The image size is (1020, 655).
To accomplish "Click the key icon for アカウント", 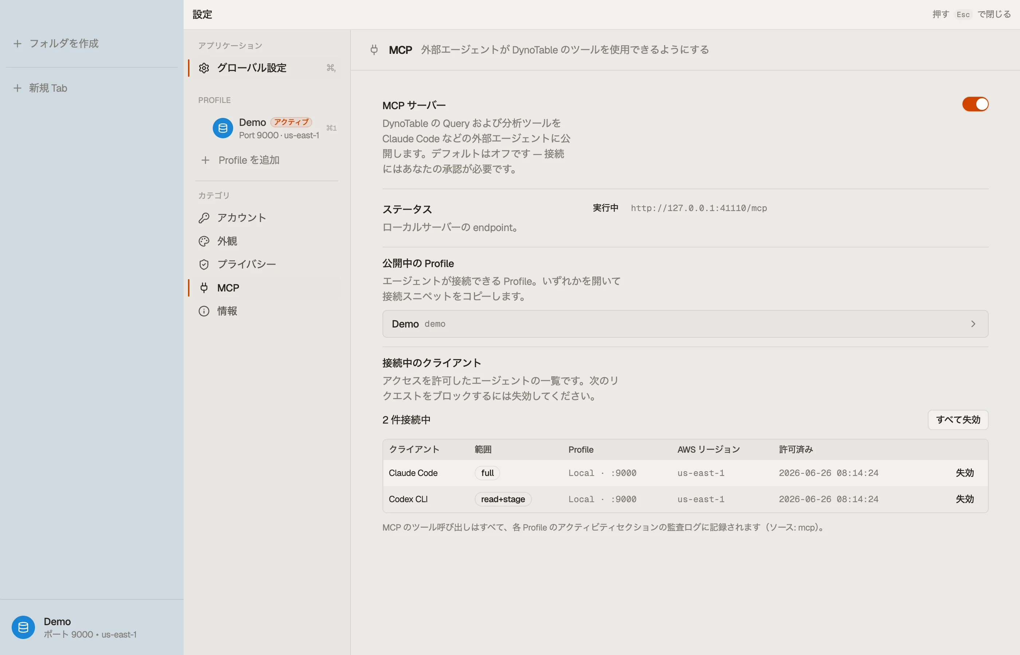I will click(204, 218).
